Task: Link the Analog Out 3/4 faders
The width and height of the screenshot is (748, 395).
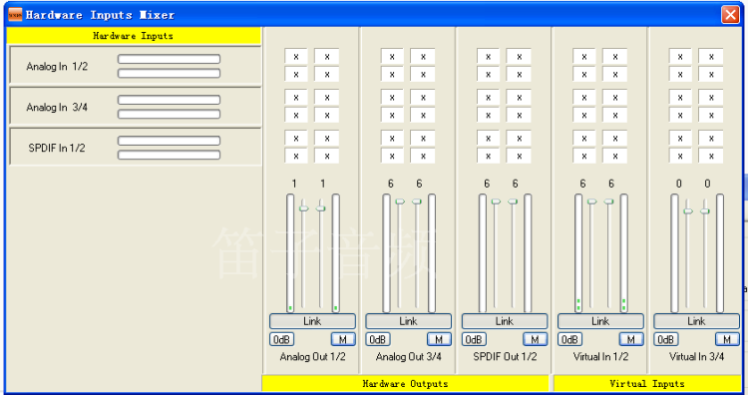Action: click(408, 321)
